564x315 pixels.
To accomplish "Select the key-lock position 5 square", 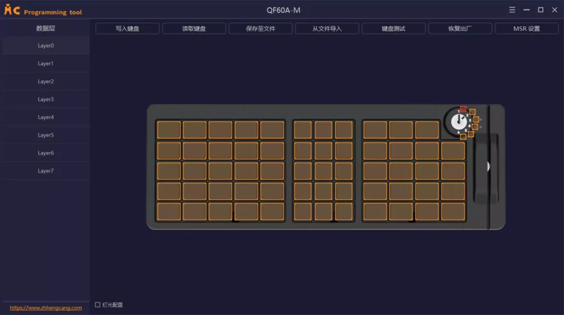I will click(471, 134).
